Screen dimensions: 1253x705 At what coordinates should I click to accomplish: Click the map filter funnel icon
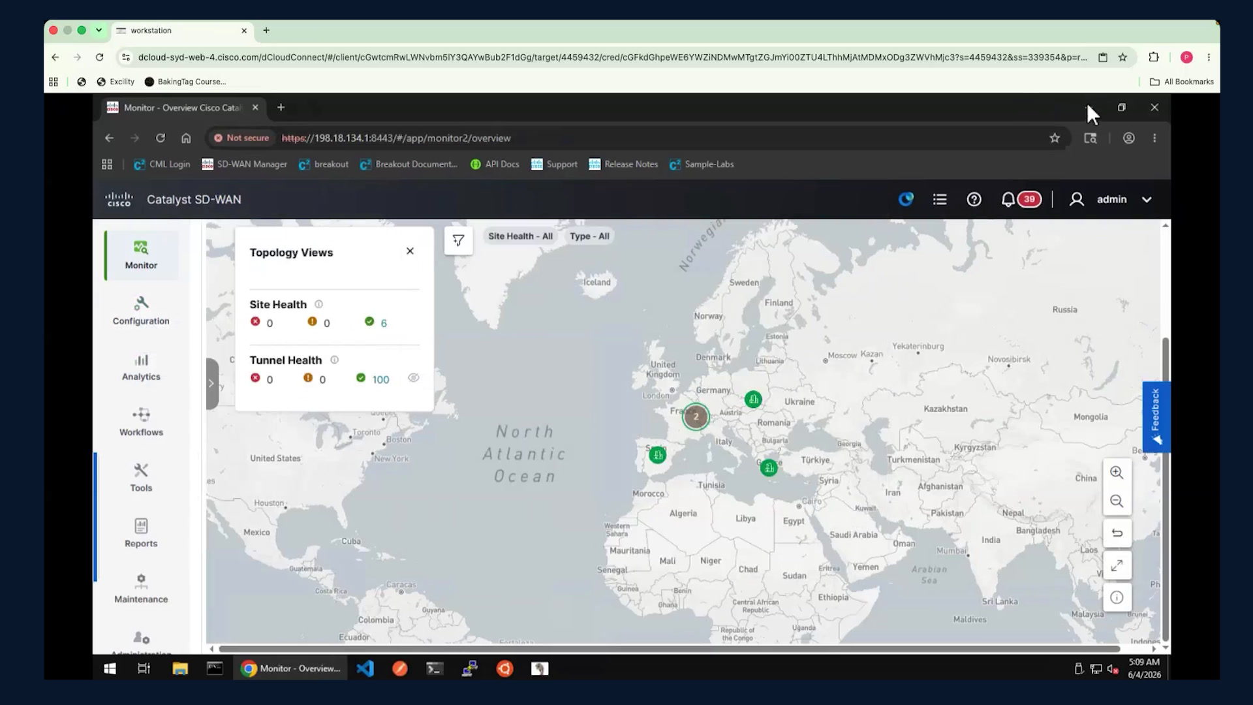[458, 240]
